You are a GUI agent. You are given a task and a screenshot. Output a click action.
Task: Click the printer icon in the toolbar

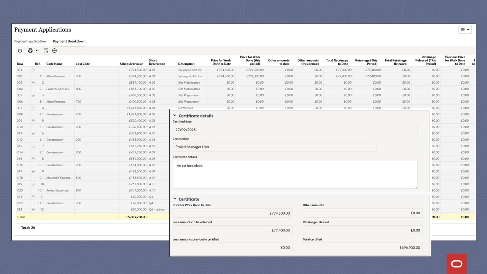point(29,50)
